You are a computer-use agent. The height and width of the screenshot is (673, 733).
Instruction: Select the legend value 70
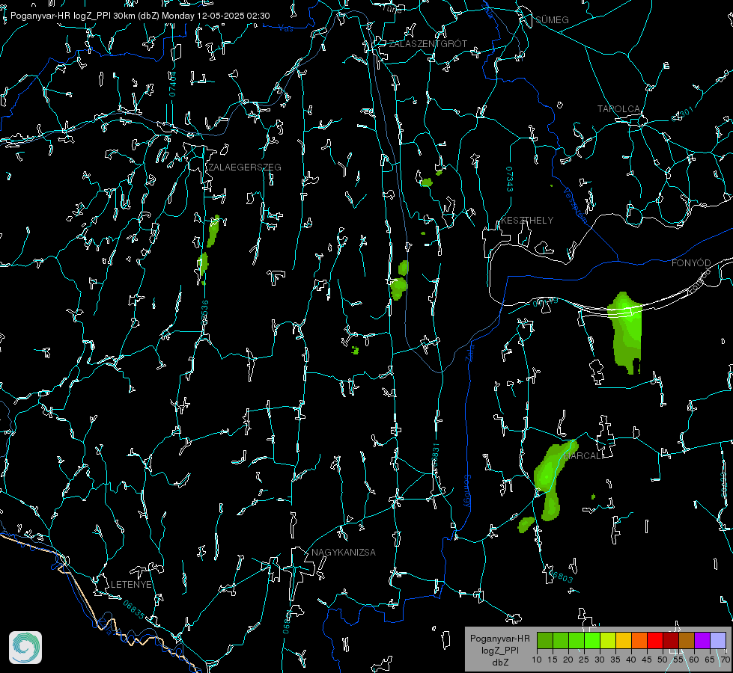click(725, 660)
